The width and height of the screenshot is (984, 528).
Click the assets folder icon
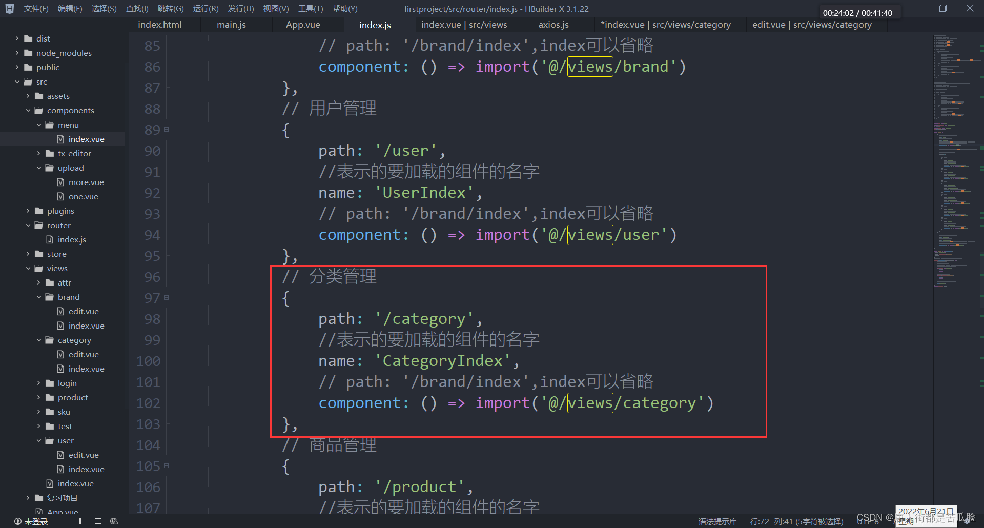(x=39, y=96)
